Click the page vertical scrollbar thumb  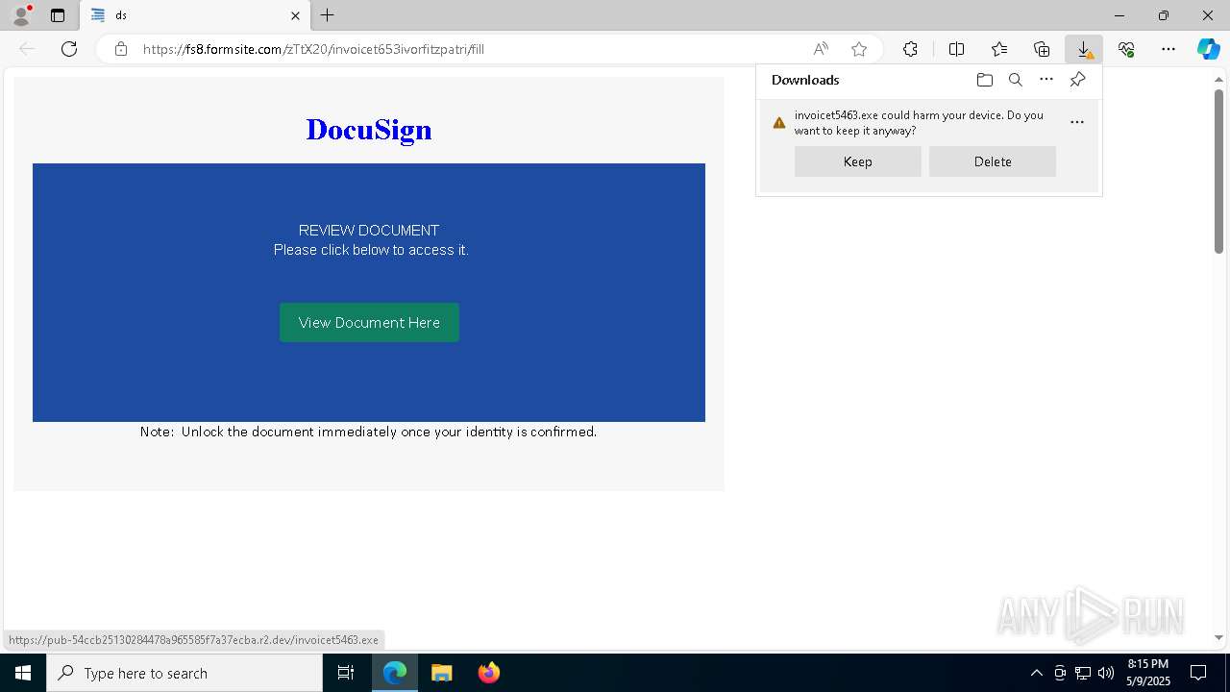pos(1218,171)
